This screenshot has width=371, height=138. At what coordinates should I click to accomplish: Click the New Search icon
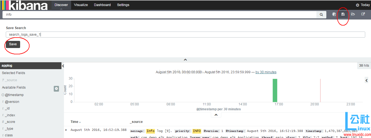click(334, 14)
